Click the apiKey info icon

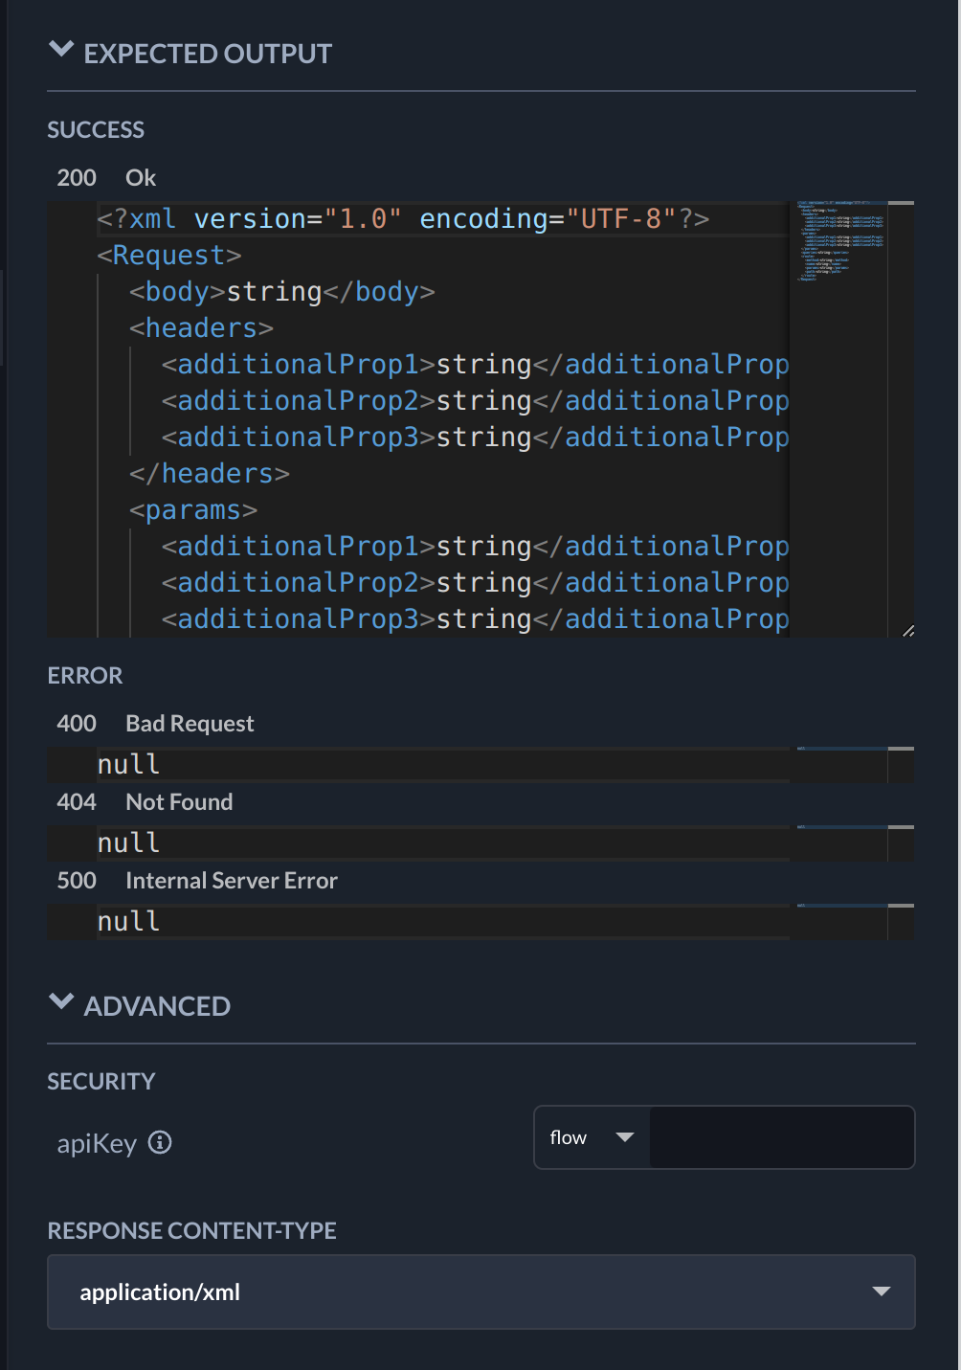pos(161,1142)
